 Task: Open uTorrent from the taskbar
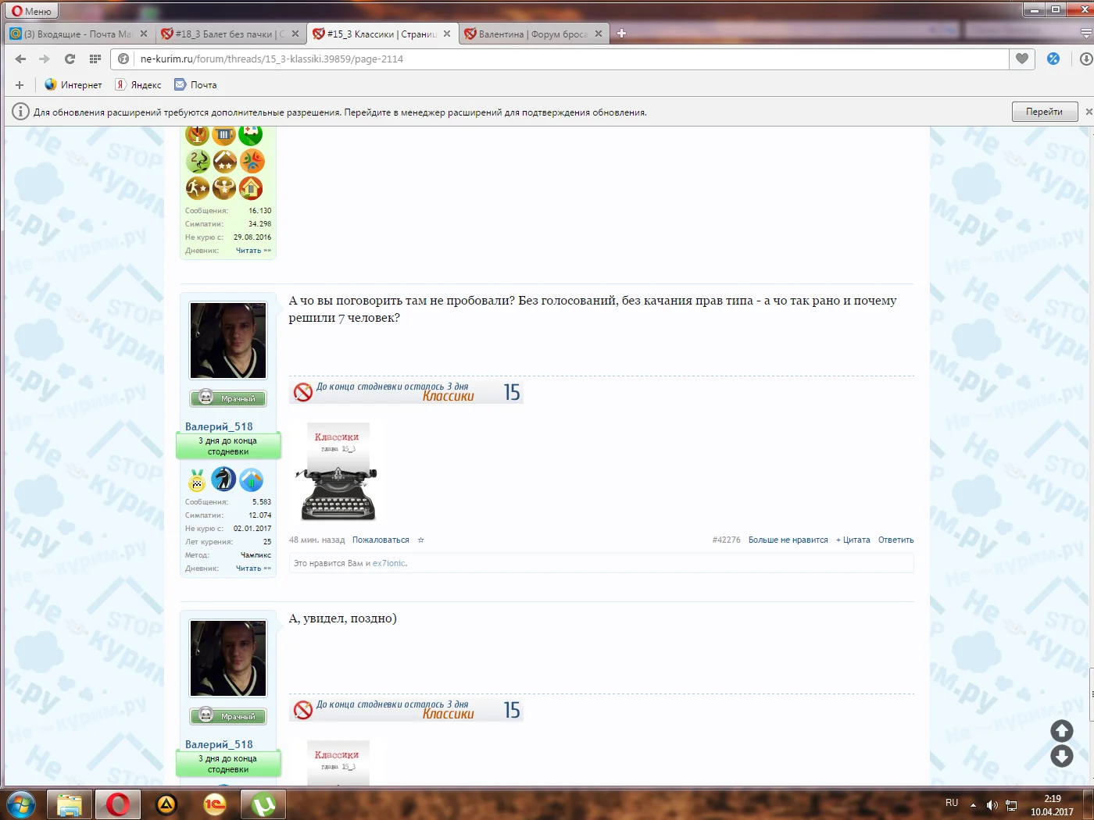pos(263,804)
